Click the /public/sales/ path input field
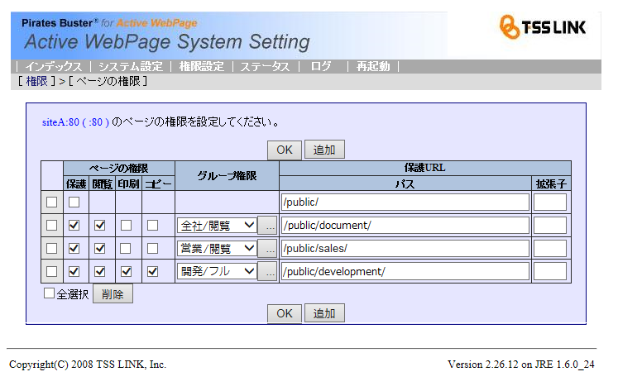This screenshot has height=386, width=618. [405, 249]
